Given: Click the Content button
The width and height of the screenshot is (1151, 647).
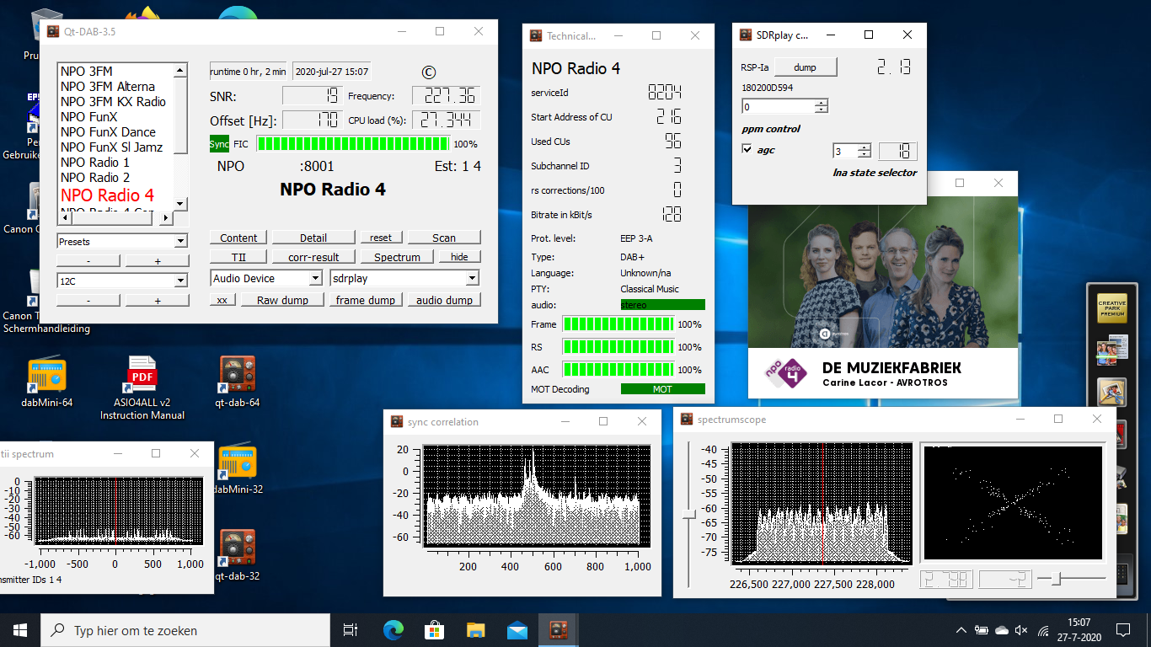Looking at the screenshot, I should point(239,238).
